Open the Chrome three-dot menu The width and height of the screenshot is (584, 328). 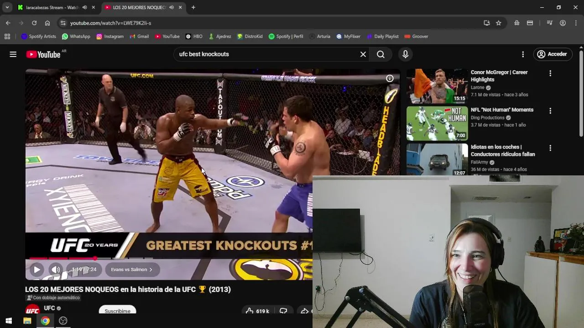[x=576, y=23]
